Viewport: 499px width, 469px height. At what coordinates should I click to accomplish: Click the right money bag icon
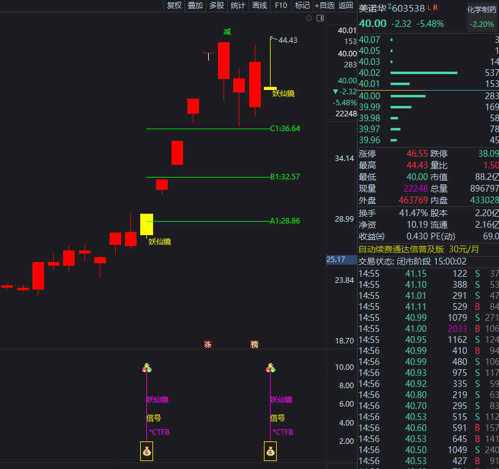271,452
